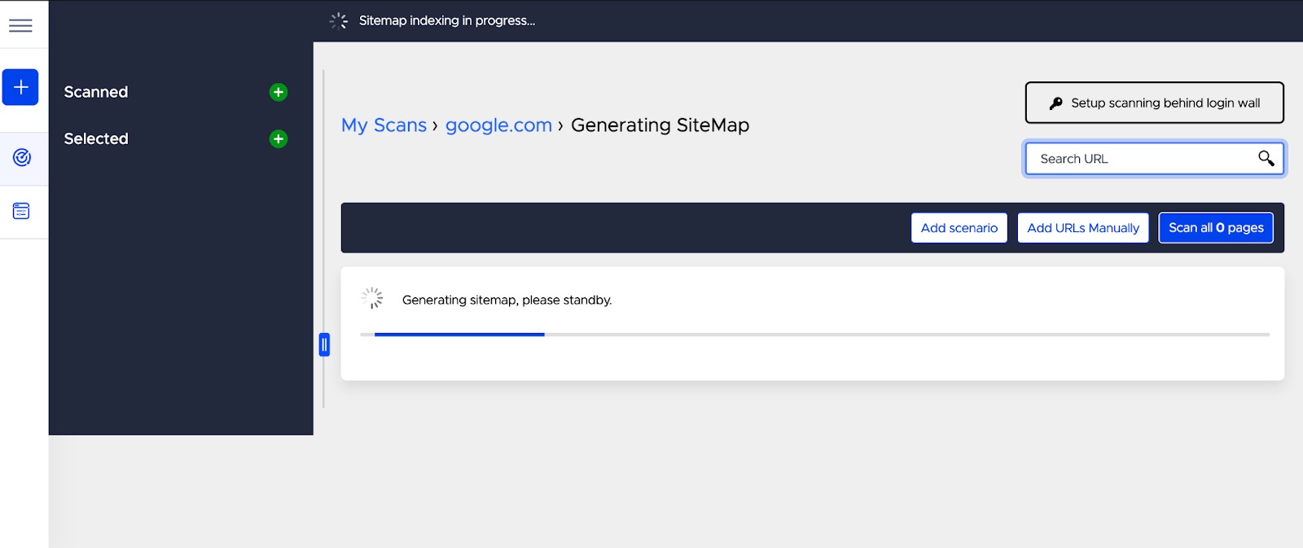Click Add URLs Manually
Image resolution: width=1303 pixels, height=548 pixels.
pyautogui.click(x=1082, y=228)
